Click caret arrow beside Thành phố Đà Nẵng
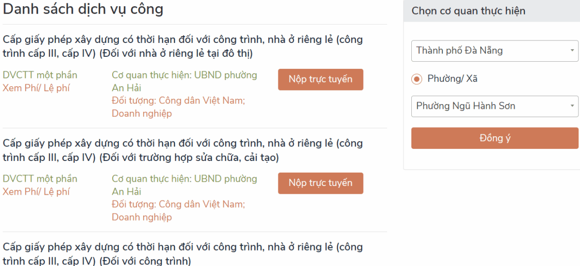 pos(572,51)
